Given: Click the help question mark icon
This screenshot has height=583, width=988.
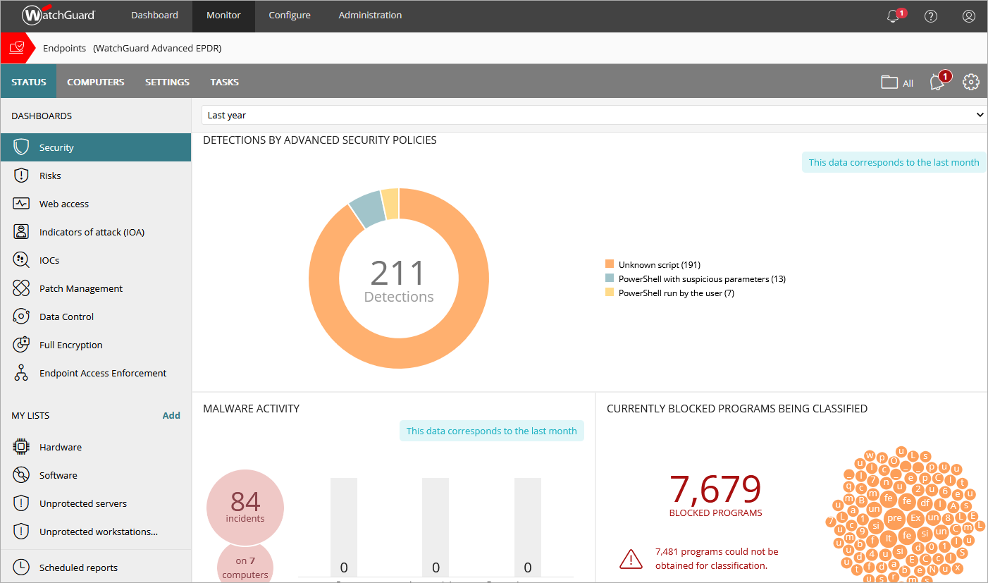Looking at the screenshot, I should tap(931, 16).
